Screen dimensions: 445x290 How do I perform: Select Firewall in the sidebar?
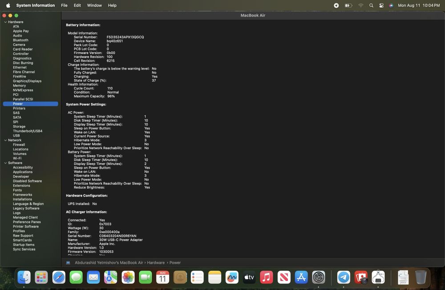[19, 145]
